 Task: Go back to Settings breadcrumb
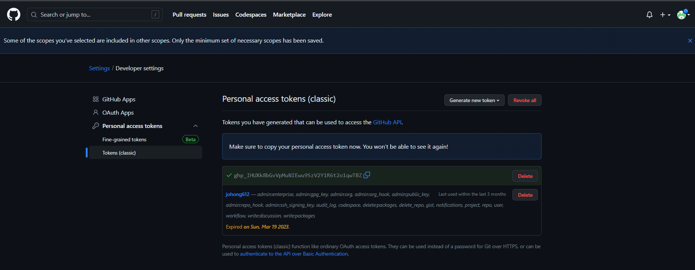pyautogui.click(x=99, y=68)
